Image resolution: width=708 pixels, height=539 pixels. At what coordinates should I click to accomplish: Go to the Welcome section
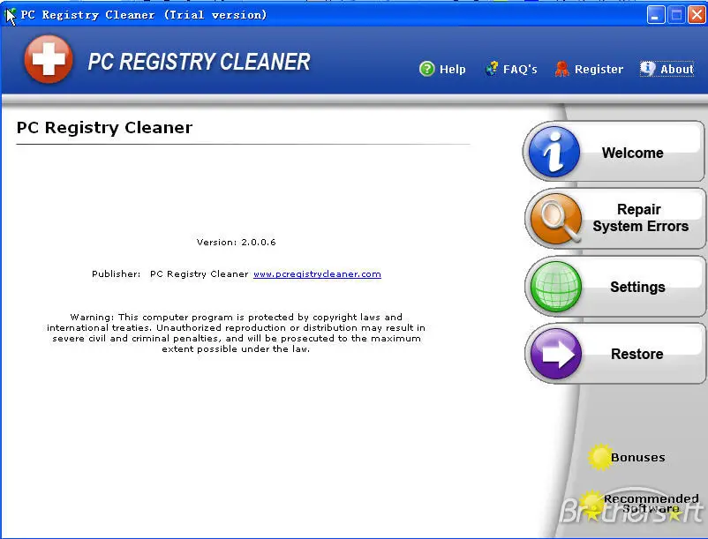614,152
